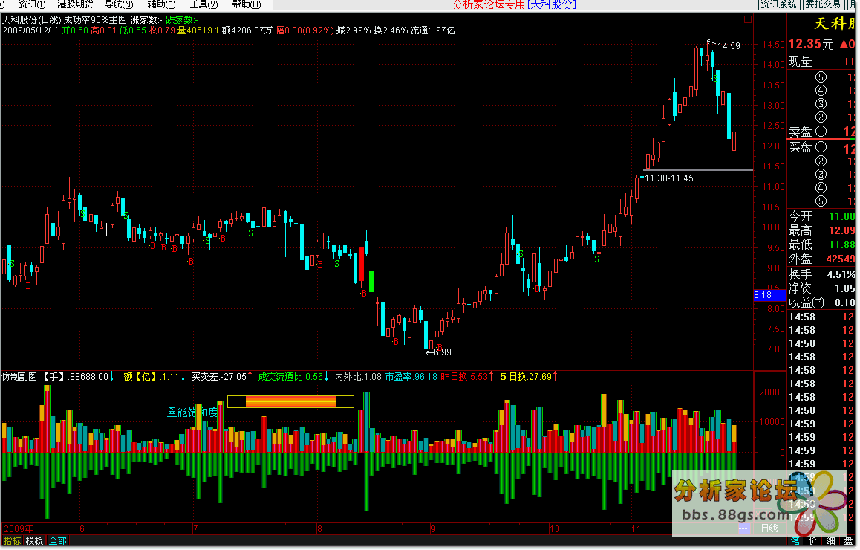Click the 额【亿】:1.11 value
The height and width of the screenshot is (550, 860).
(x=152, y=377)
